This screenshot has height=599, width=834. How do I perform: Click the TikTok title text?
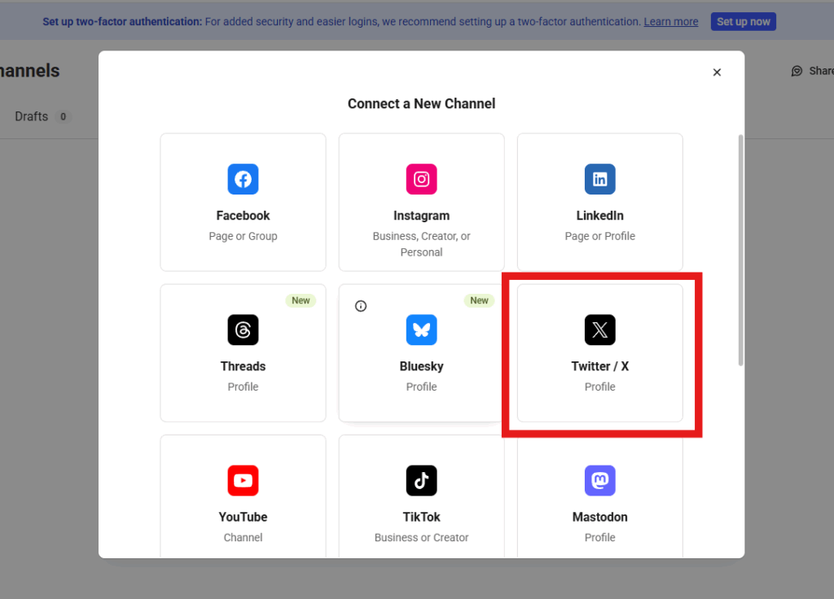(421, 517)
